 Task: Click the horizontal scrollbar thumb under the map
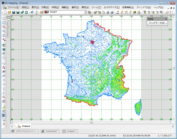[x=91, y=122]
